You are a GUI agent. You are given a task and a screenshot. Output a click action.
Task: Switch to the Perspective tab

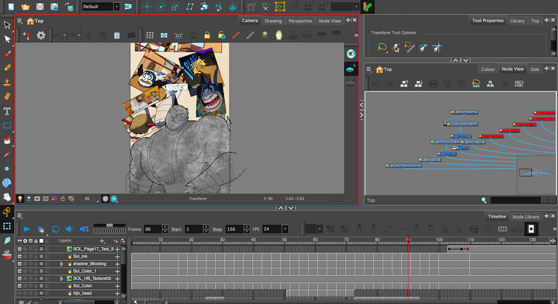300,21
